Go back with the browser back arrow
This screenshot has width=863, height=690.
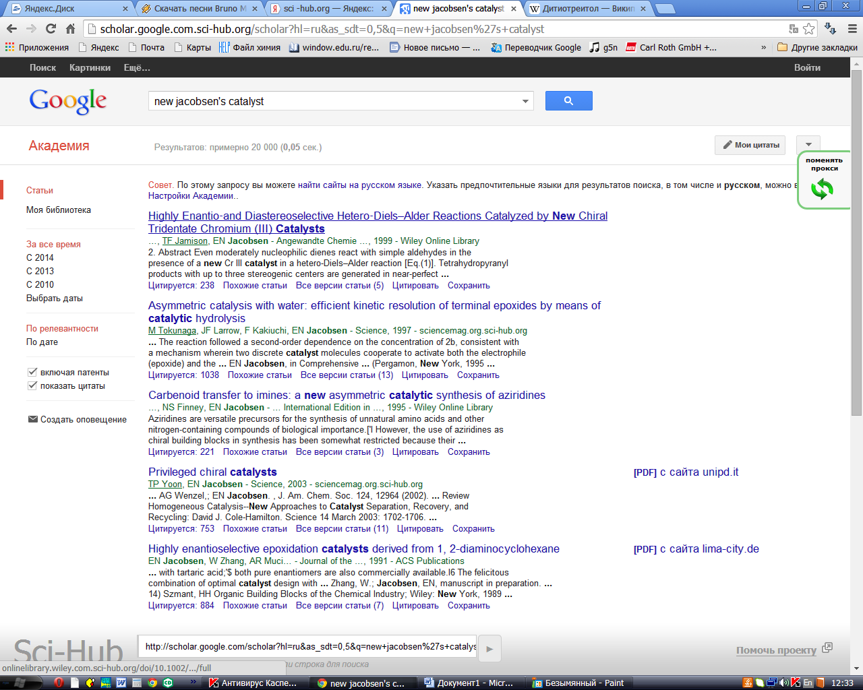[x=11, y=29]
